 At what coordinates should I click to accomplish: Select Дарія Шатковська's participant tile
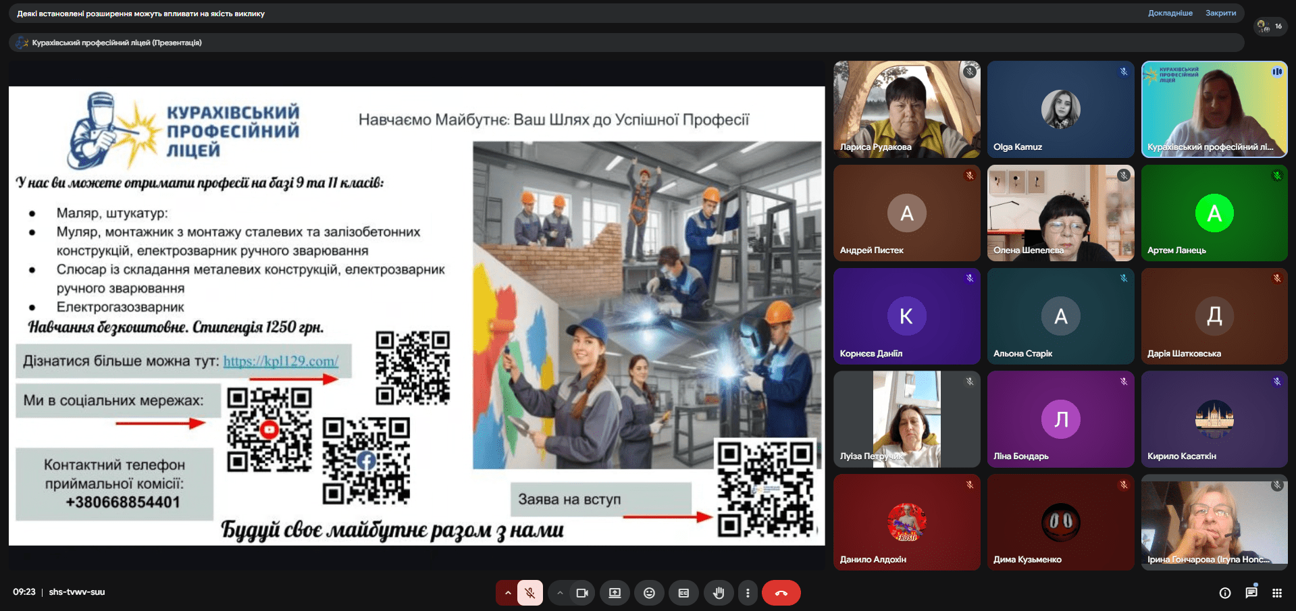1214,316
